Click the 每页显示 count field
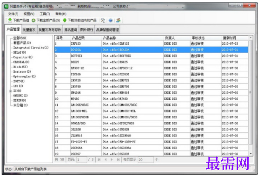Screen dimensions: 258x178 click(146, 159)
